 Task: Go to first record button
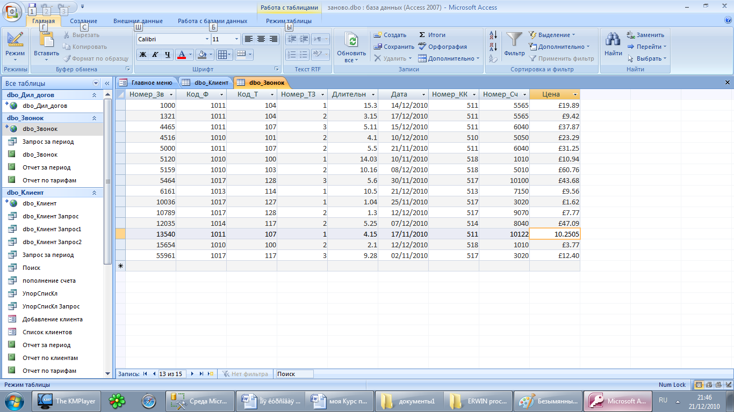point(145,374)
